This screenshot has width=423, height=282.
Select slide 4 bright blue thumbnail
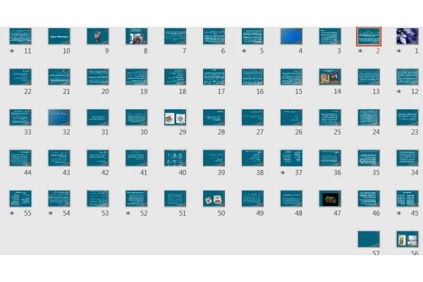pos(291,36)
